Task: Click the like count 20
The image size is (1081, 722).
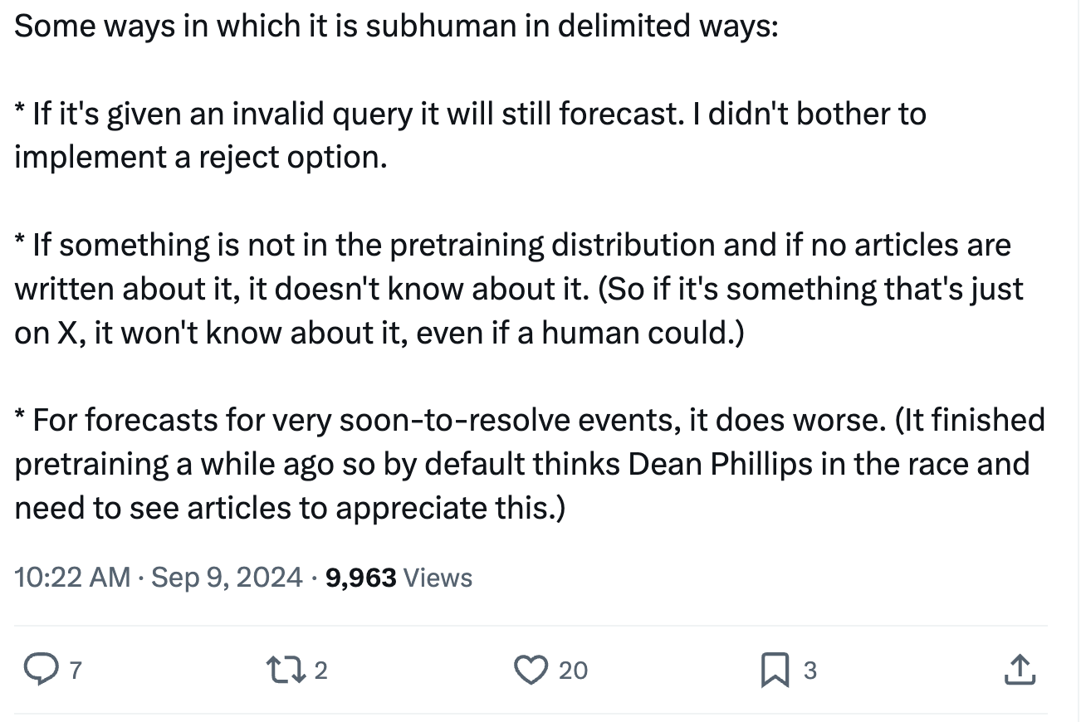Action: click(573, 671)
